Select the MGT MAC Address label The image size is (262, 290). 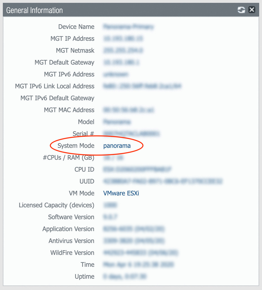69,110
